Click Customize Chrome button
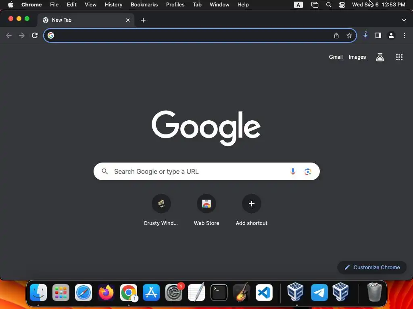This screenshot has width=413, height=309. click(x=372, y=267)
